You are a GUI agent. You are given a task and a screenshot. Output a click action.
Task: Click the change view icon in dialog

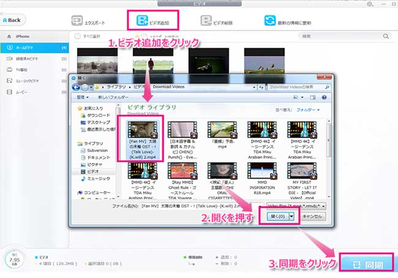pos(296,97)
